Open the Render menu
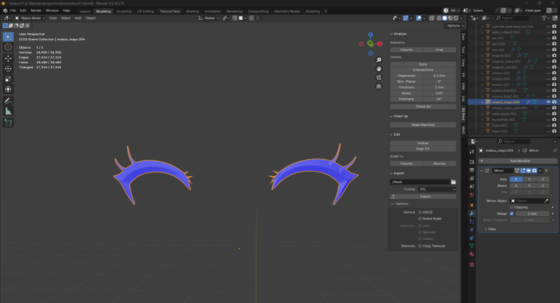560x303 pixels. [x=36, y=10]
